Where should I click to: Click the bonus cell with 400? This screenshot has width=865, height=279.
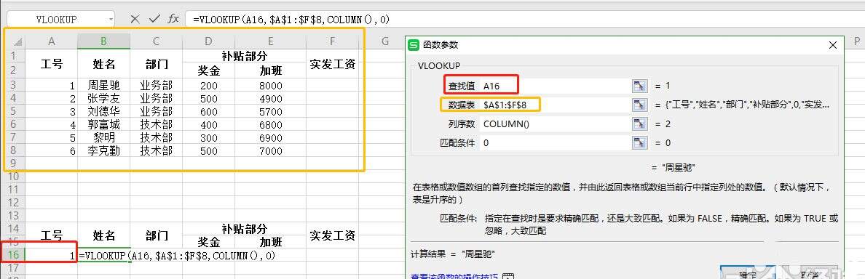(x=208, y=125)
